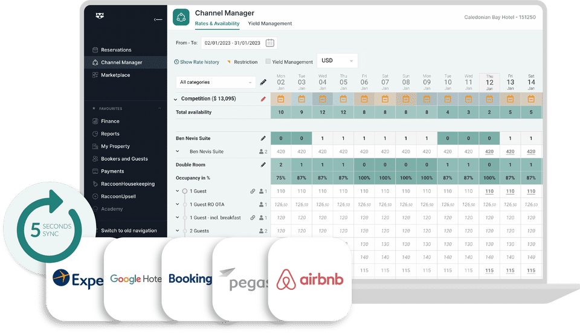The height and width of the screenshot is (334, 580).
Task: Edit categories with pencil icon
Action: [x=263, y=82]
